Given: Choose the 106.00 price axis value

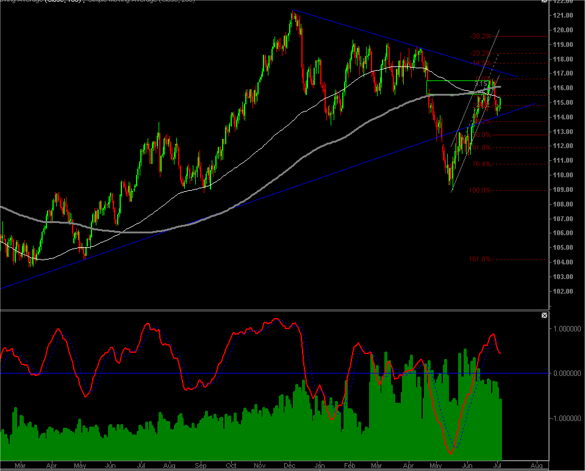Looking at the screenshot, I should [x=563, y=233].
